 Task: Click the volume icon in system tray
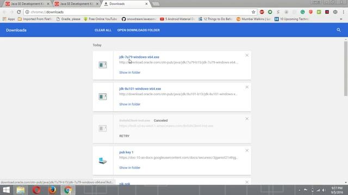pyautogui.click(x=324, y=190)
